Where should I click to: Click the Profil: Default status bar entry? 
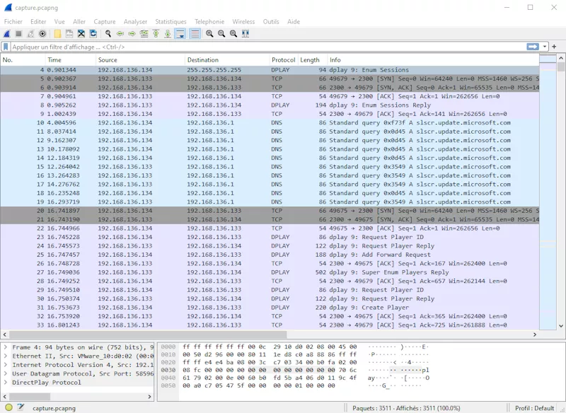tap(534, 408)
